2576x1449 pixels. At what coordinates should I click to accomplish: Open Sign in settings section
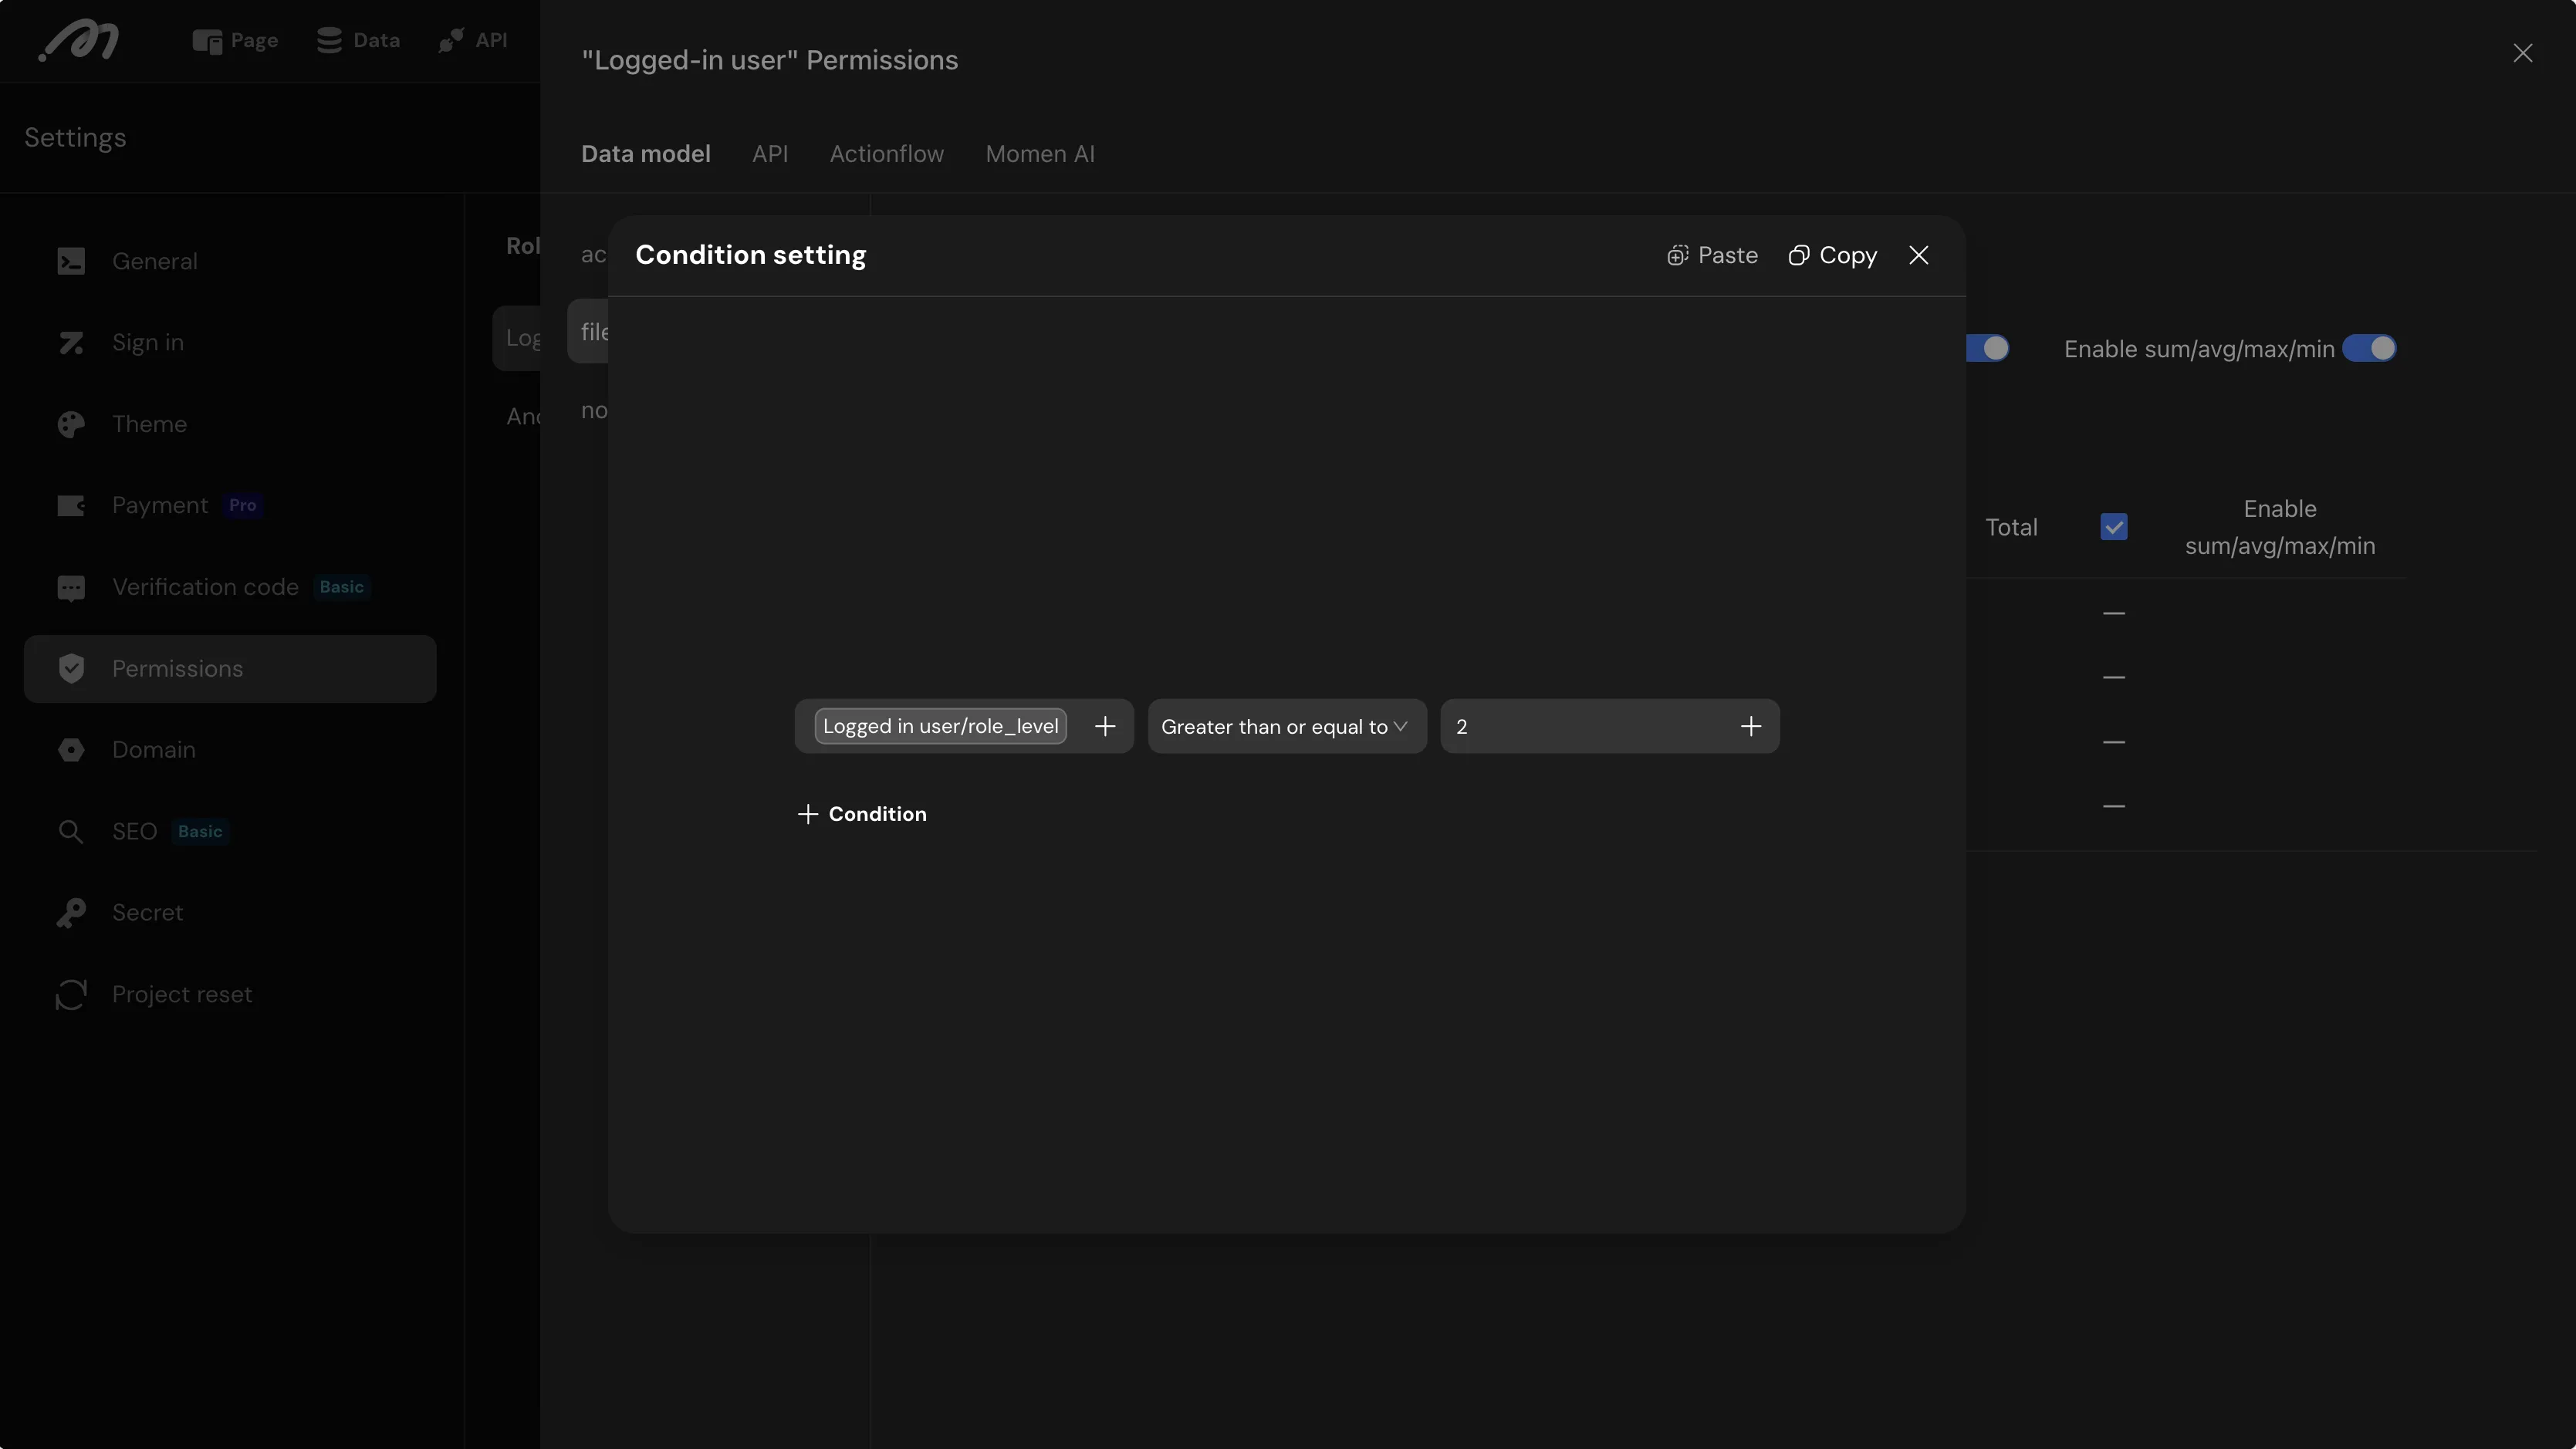click(230, 343)
